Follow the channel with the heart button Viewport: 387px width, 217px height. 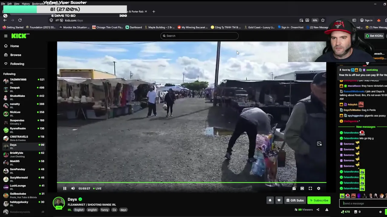pyautogui.click(x=279, y=200)
